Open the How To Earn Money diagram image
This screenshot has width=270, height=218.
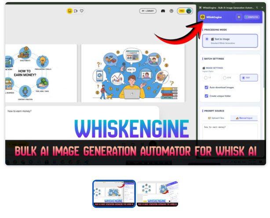pyautogui.click(x=41, y=73)
